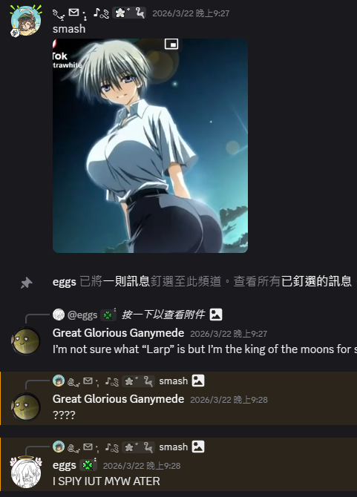Open the 已釘選的訊息 pinned messages link
This screenshot has width=357, height=497.
[316, 281]
